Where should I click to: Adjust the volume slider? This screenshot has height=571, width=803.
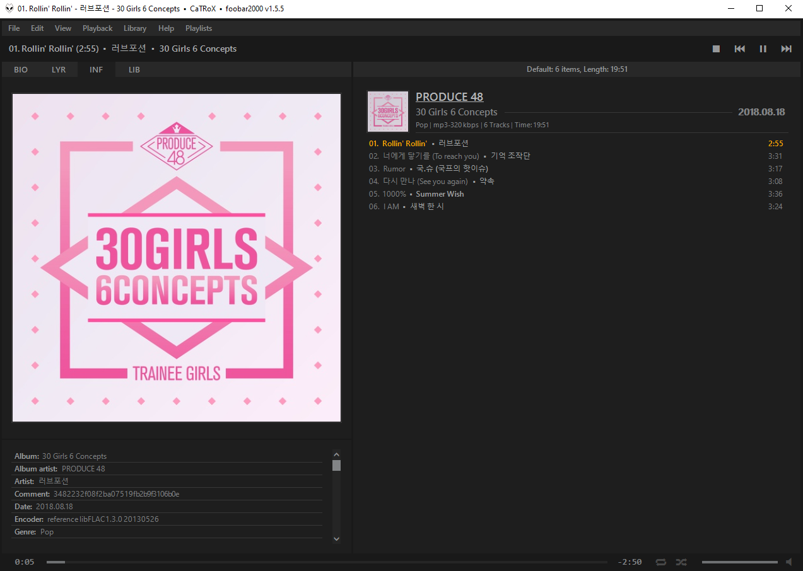pyautogui.click(x=739, y=562)
